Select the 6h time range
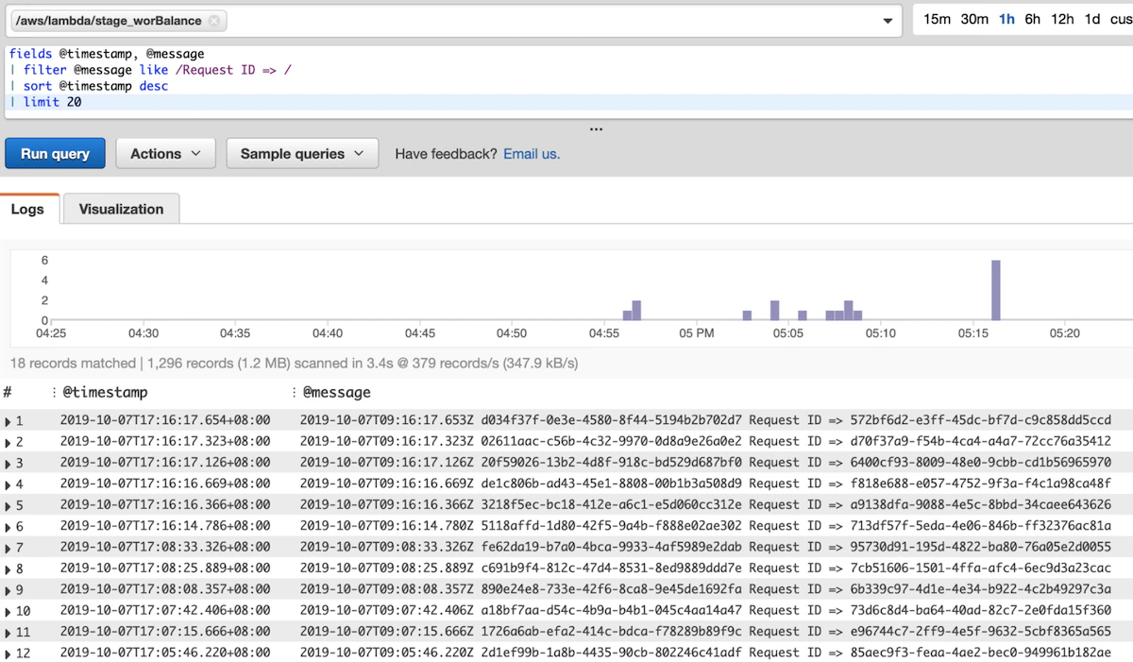The height and width of the screenshot is (662, 1133). click(x=1031, y=19)
